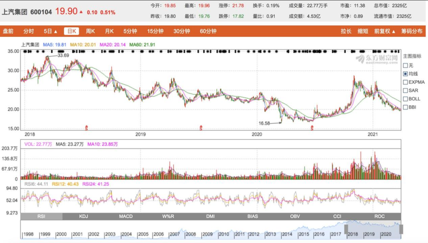Viewport: 428px width, 243px height.
Task: Enable the BBI indicator checkbox
Action: point(406,107)
